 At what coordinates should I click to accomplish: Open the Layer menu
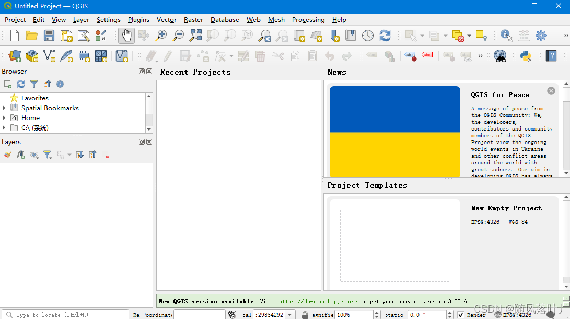[x=81, y=20]
